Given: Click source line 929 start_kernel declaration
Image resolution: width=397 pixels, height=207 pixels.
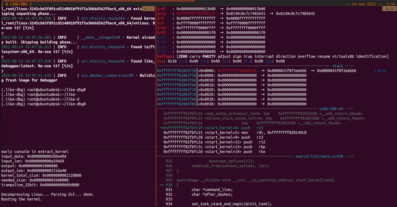Looking at the screenshot, I should 255,181.
